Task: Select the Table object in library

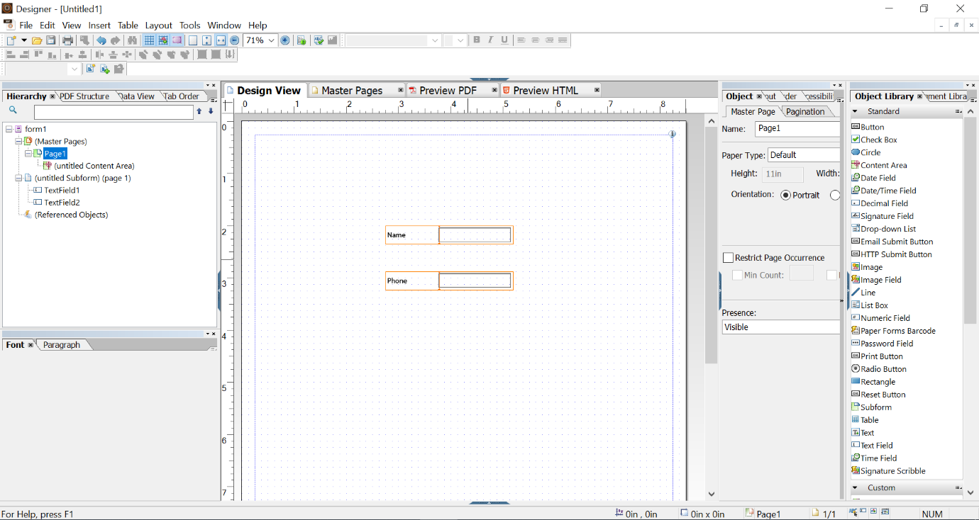Action: tap(865, 420)
